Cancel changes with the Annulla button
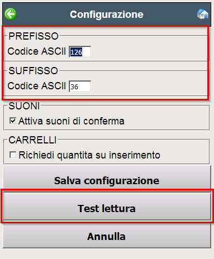214x259 pixels. tap(107, 236)
